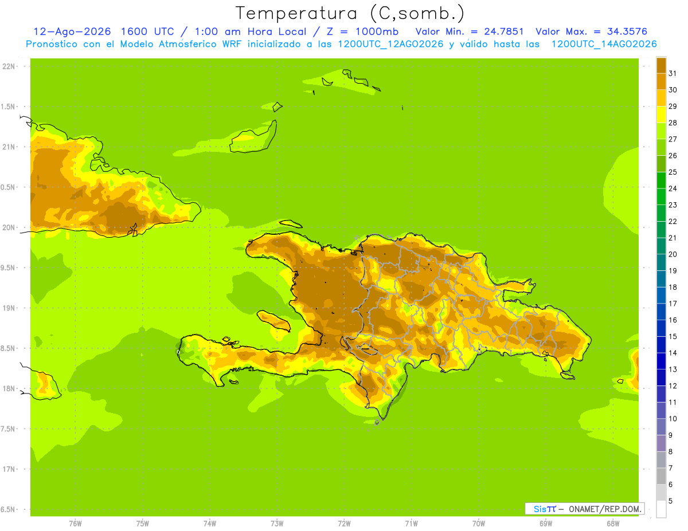
Task: Click legend value 17
Action: [673, 304]
